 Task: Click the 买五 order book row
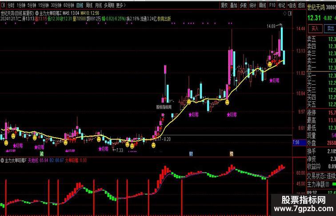coord(321,104)
